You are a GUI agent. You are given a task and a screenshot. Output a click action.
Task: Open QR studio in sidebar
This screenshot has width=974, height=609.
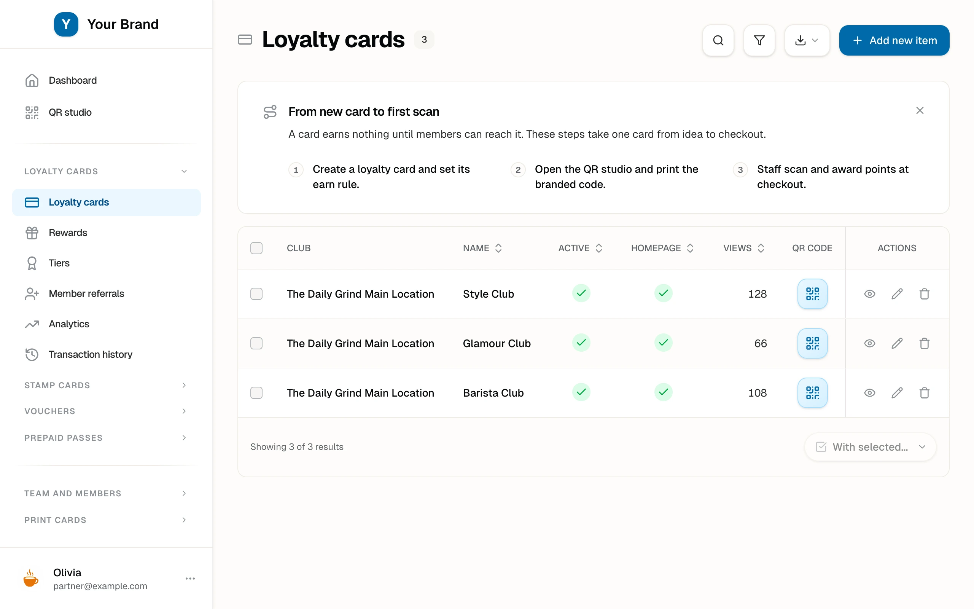tap(106, 112)
